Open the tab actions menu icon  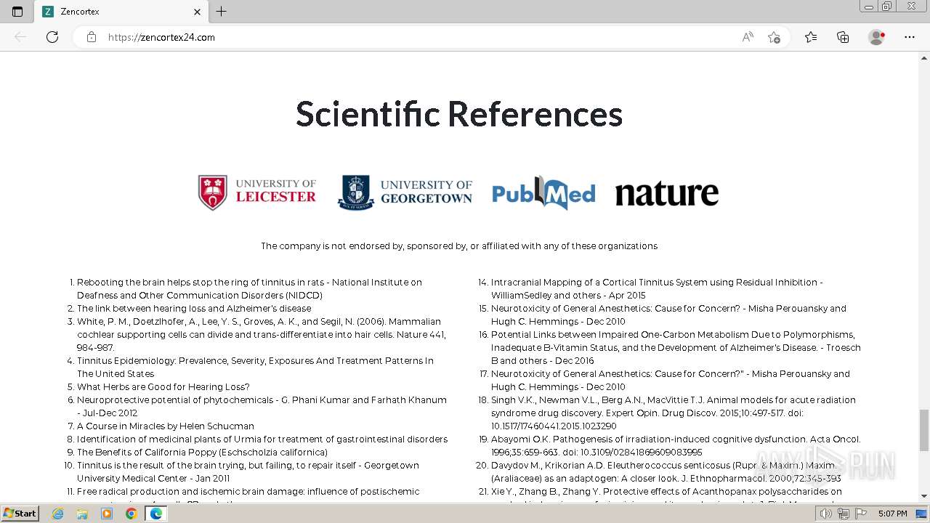click(x=17, y=12)
